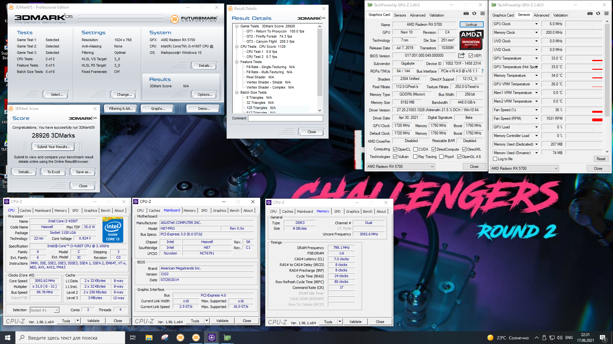This screenshot has height=344, width=613.
Task: Open the GPU Clock sensor dropdown
Action: pyautogui.click(x=536, y=24)
